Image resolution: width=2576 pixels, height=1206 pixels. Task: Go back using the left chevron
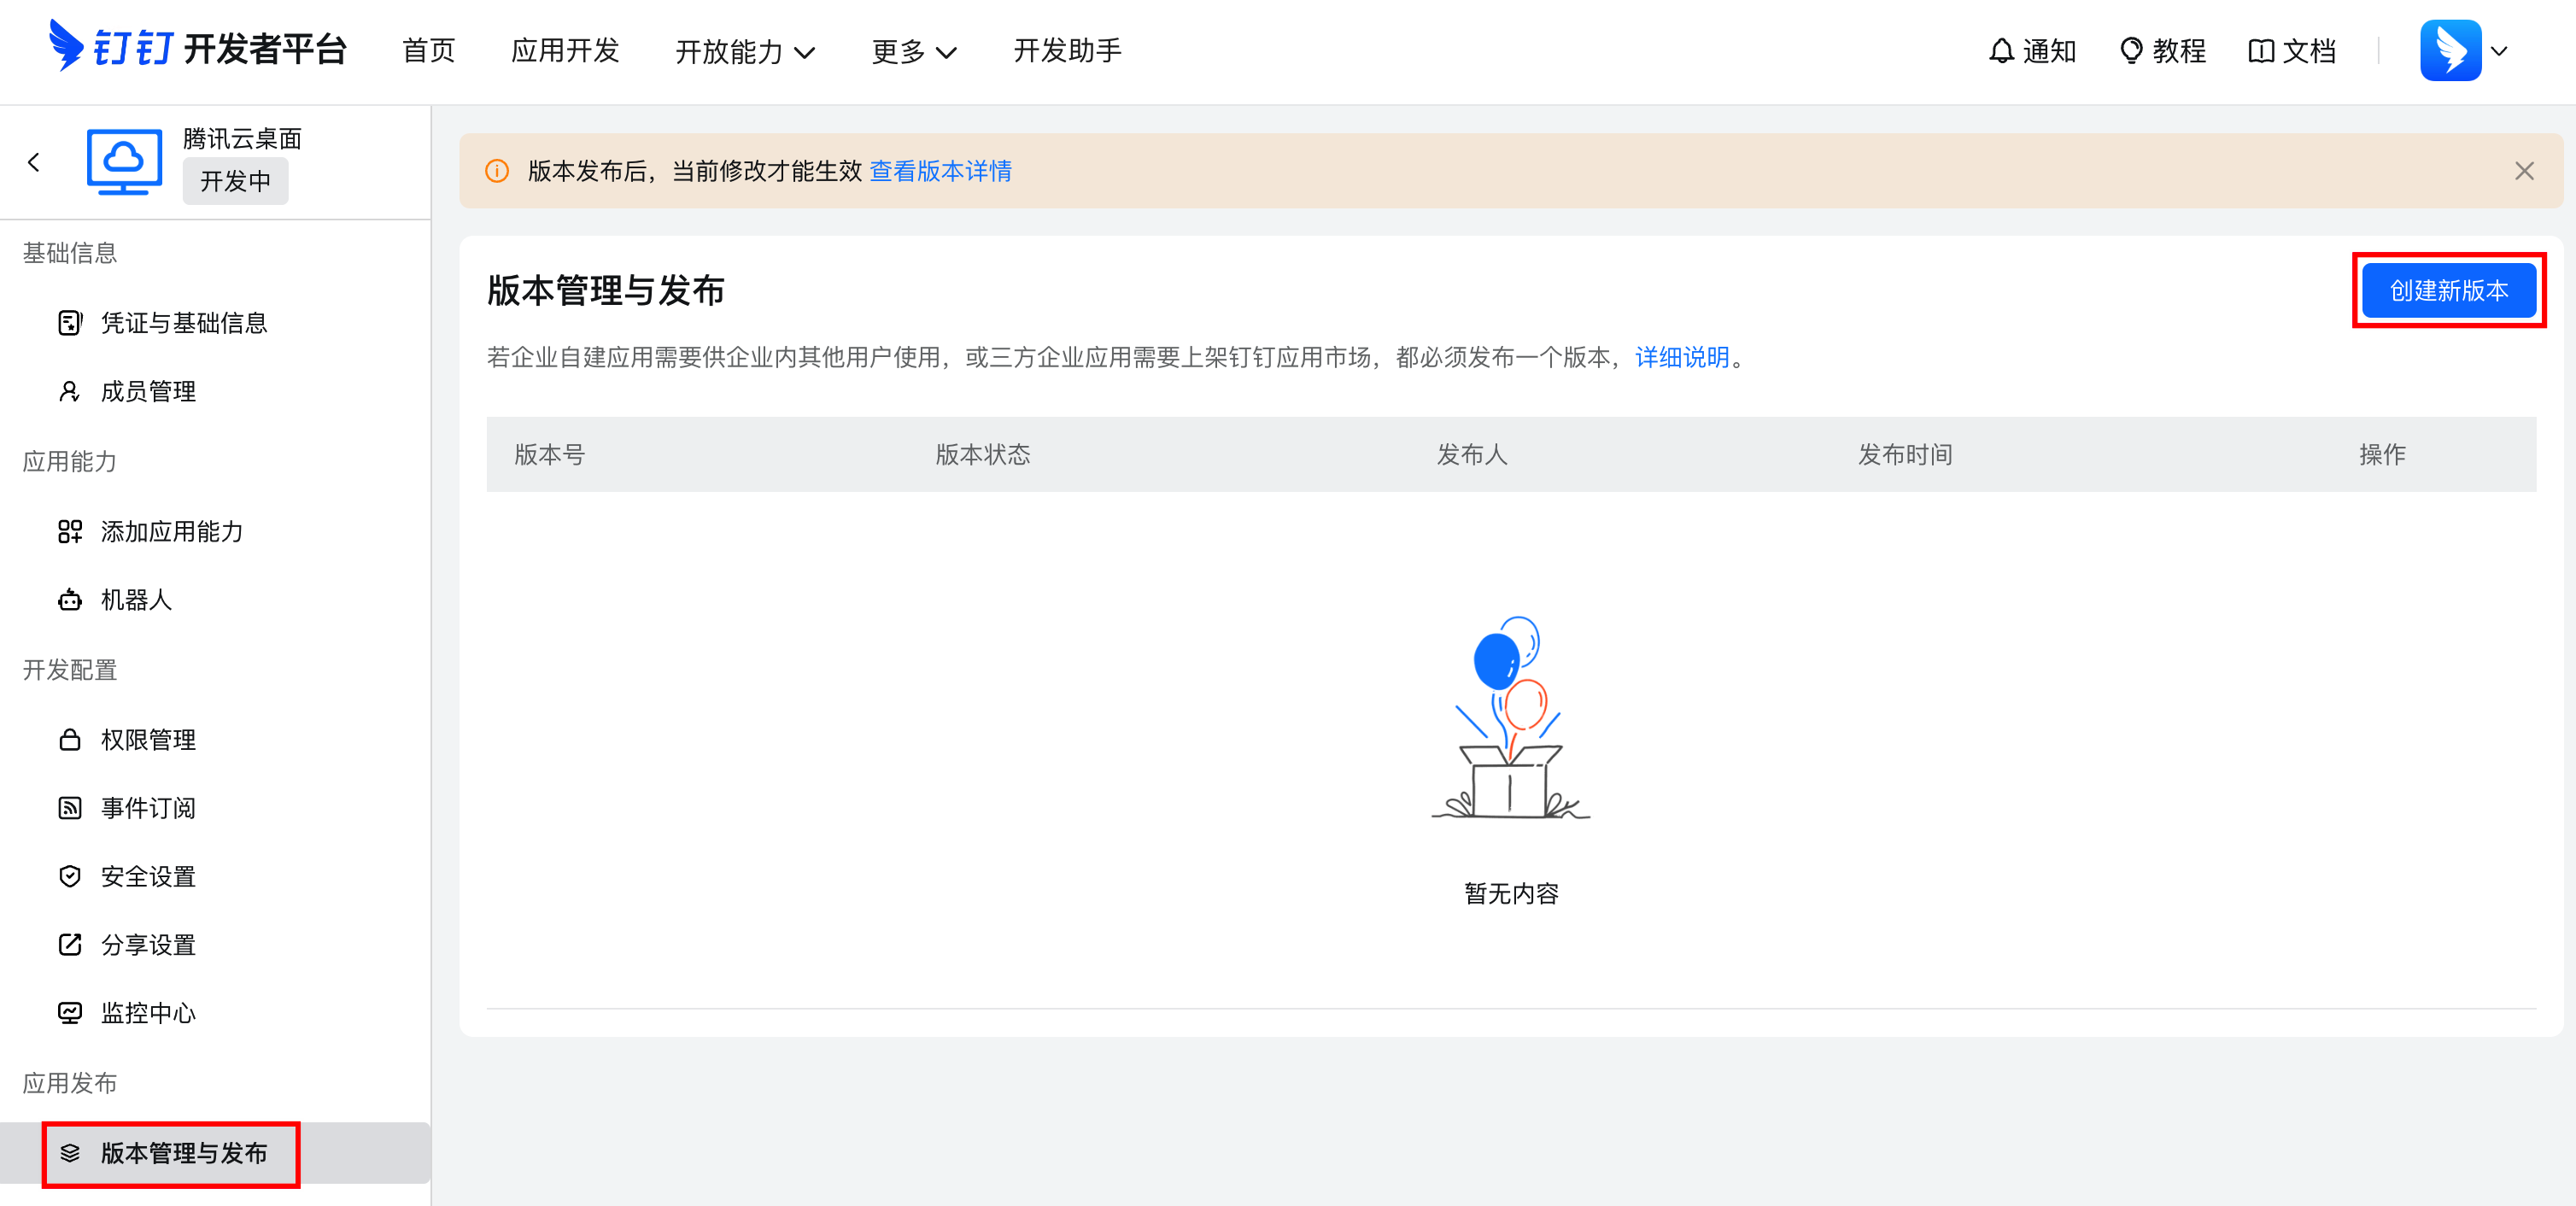click(34, 162)
